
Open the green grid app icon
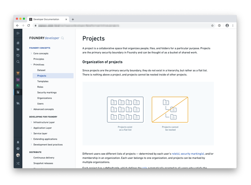(18, 86)
